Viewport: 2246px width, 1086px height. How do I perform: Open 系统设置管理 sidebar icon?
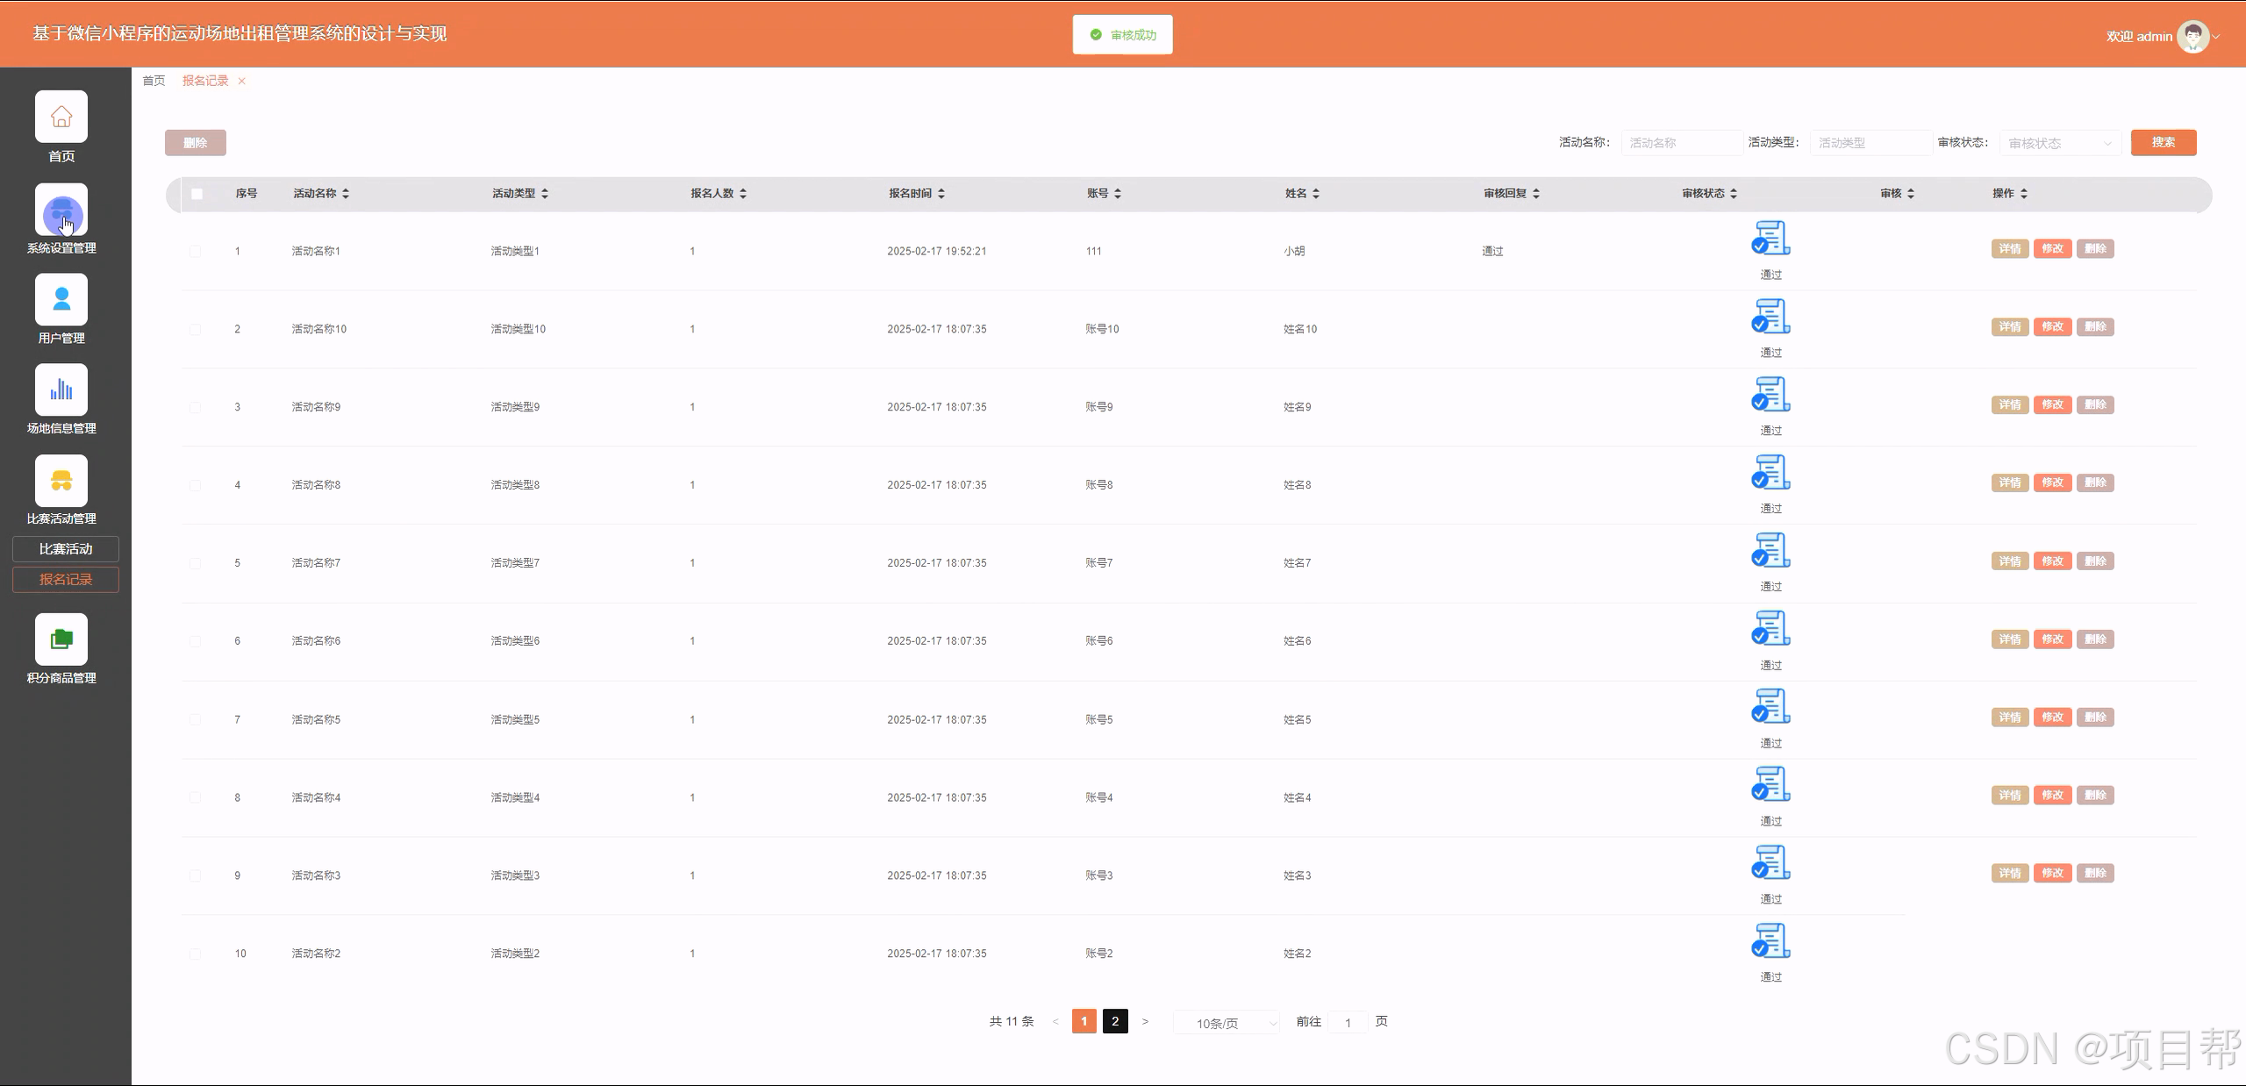click(61, 211)
